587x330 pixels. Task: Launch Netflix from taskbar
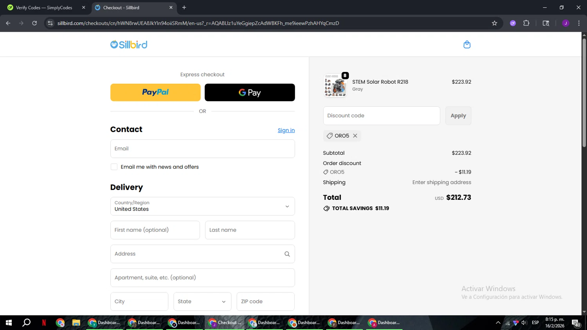[44, 323]
